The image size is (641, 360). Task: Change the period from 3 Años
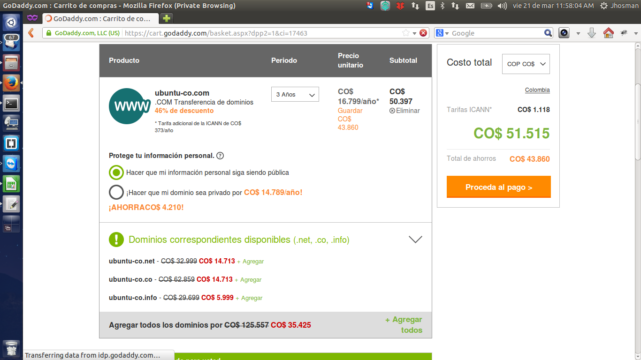point(295,94)
